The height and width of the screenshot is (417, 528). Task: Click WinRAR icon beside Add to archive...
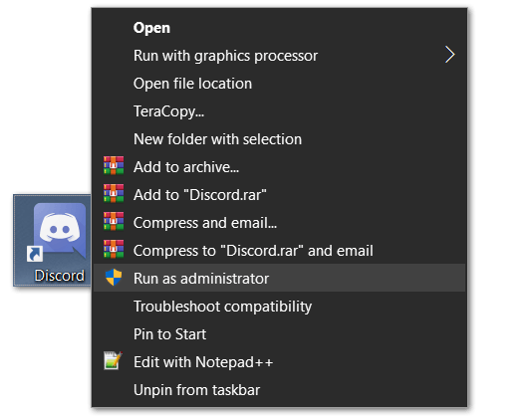(x=114, y=165)
